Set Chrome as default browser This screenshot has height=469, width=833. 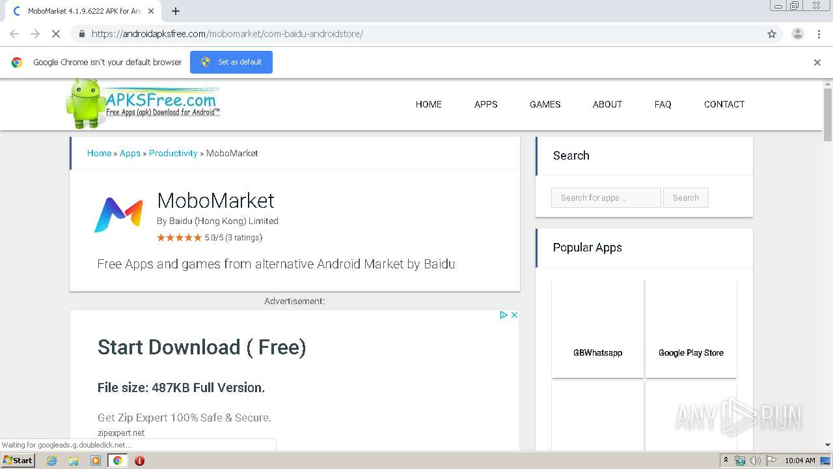231,62
